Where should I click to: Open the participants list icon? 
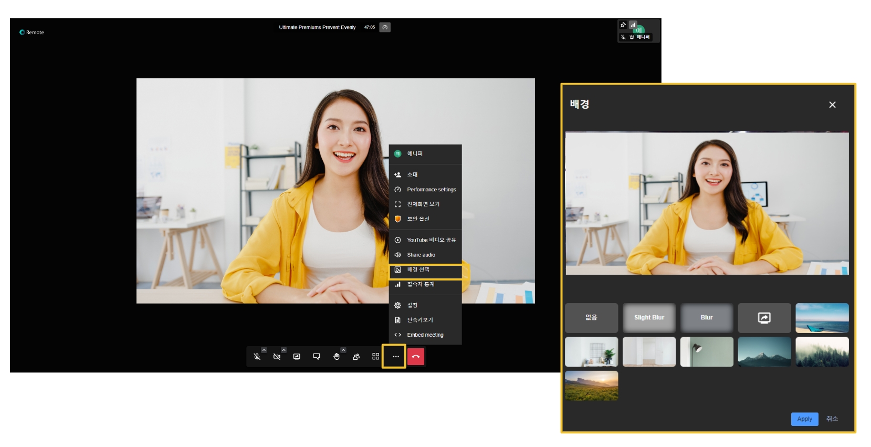pyautogui.click(x=356, y=357)
